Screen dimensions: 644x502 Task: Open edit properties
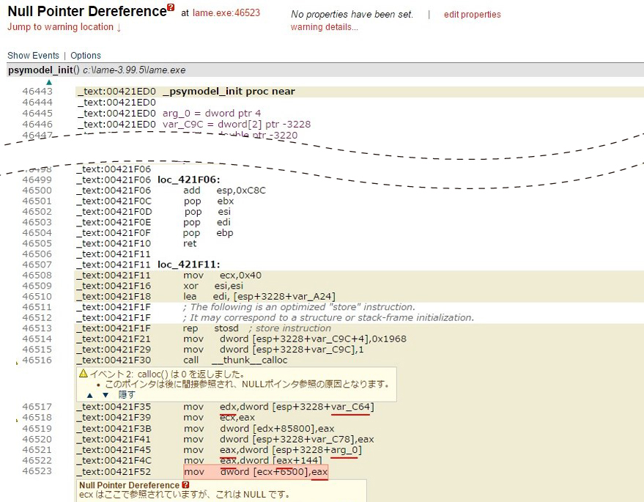tap(472, 14)
